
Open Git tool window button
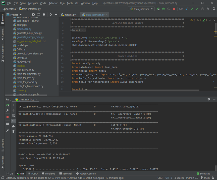(x=10, y=174)
